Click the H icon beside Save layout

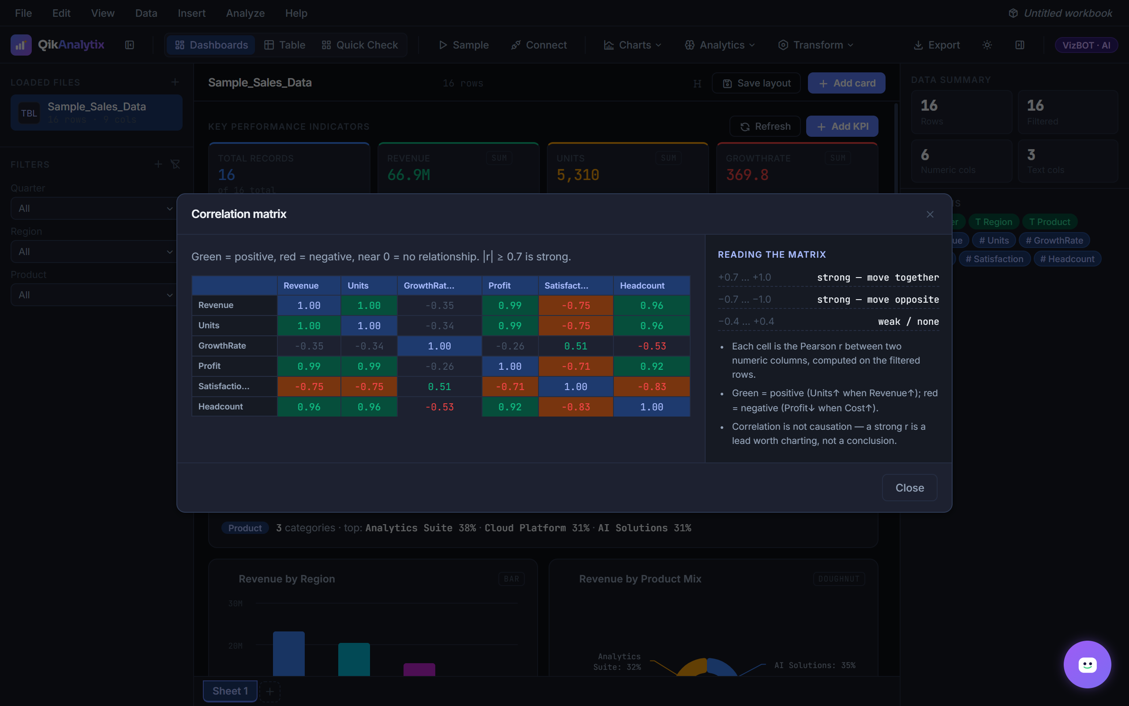tap(697, 83)
